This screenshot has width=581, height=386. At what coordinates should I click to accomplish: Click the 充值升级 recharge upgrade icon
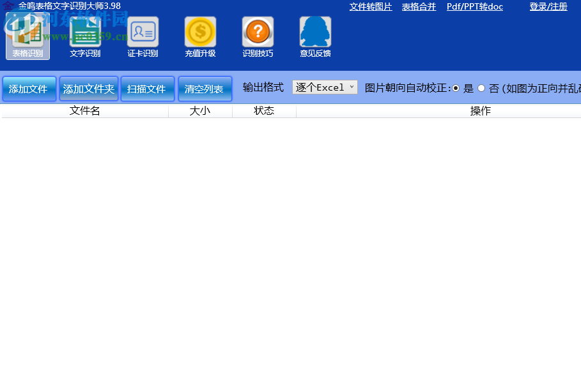coord(200,36)
